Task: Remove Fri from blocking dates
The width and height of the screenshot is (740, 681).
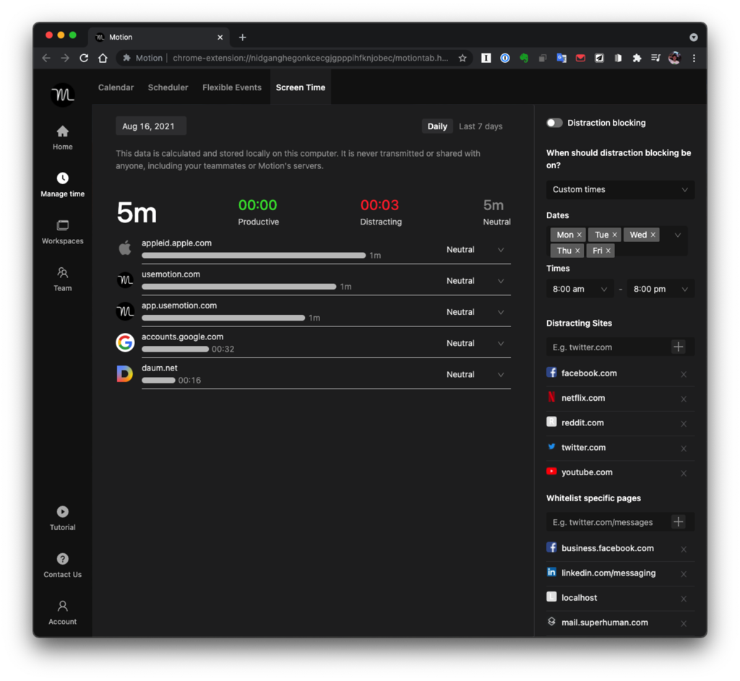Action: click(608, 251)
